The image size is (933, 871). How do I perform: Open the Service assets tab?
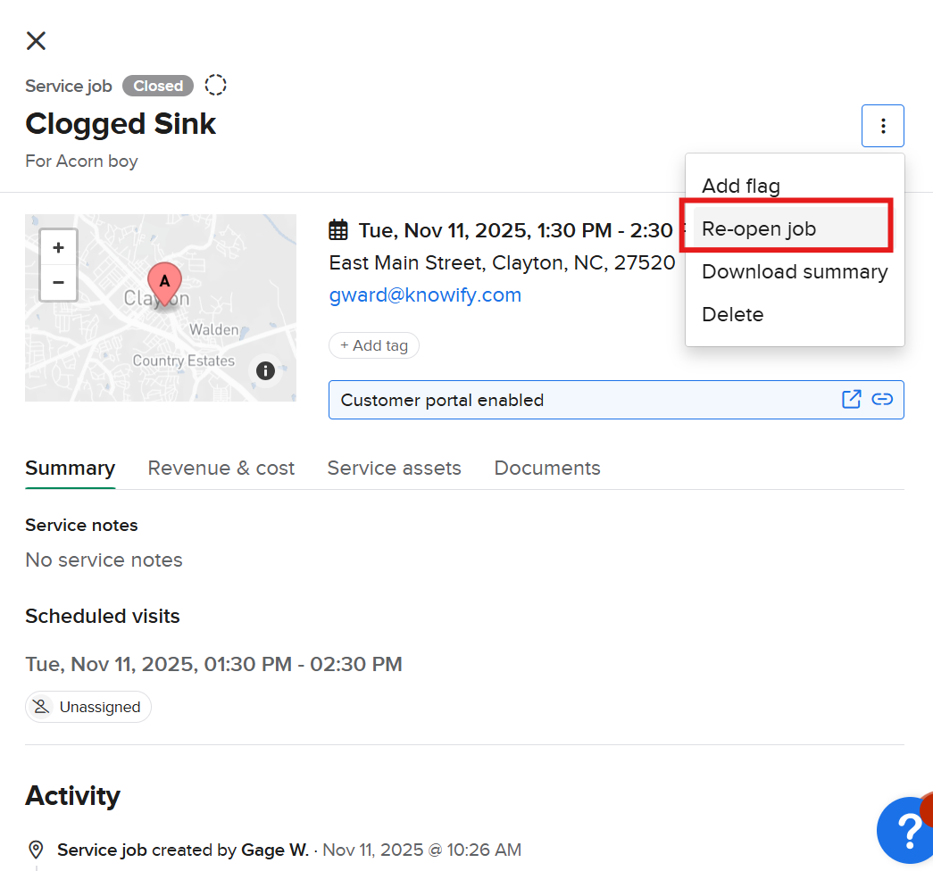coord(394,468)
